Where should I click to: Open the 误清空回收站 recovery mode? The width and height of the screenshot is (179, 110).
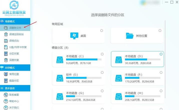click(x=15, y=34)
